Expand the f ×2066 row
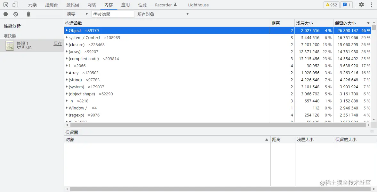 click(67, 66)
